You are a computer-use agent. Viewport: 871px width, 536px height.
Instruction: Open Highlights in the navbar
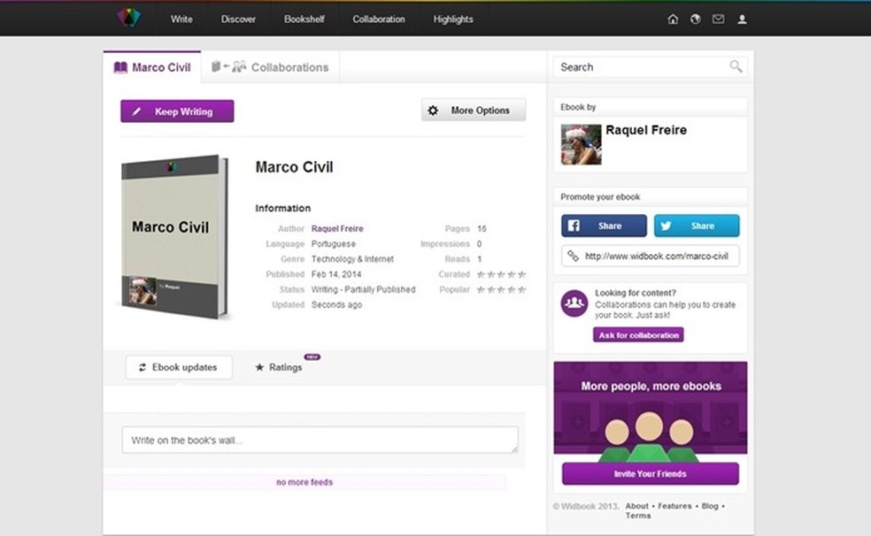453,19
